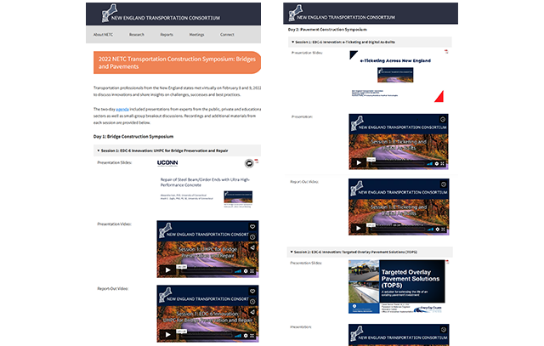Screen dimensions: 544x346
Task: Seek in the UHPC Report-Out Video progress bar
Action: tap(206, 336)
